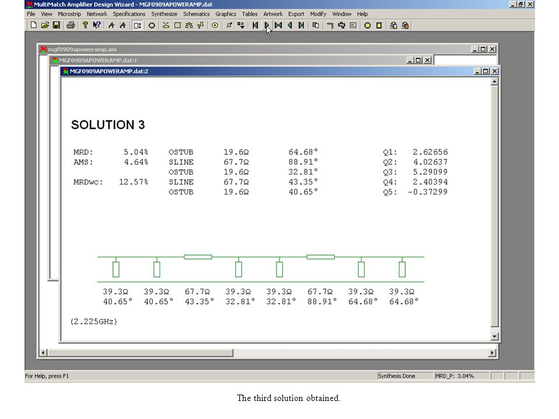
Task: Click the first italic A font icon
Action: click(x=112, y=25)
